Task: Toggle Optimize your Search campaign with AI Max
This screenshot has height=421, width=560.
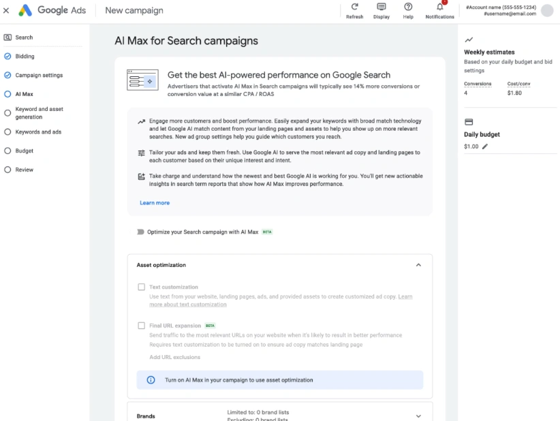Action: 140,232
